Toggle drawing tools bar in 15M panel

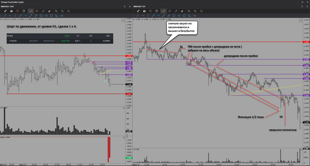coord(31,11)
